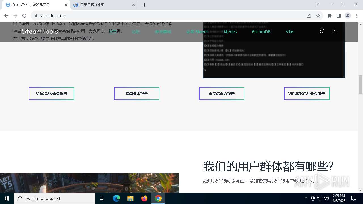Image resolution: width=363 pixels, height=204 pixels.
Task: Launch Microsoft Edge from the taskbar
Action: (117, 198)
